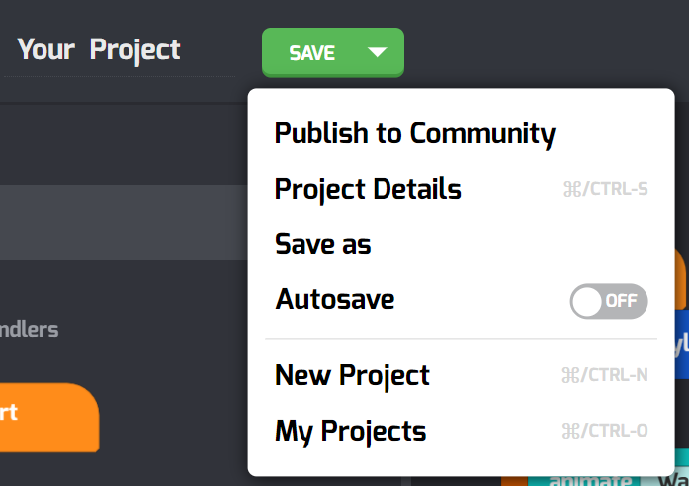This screenshot has width=689, height=486.
Task: Select Publish to Community
Action: pos(415,133)
